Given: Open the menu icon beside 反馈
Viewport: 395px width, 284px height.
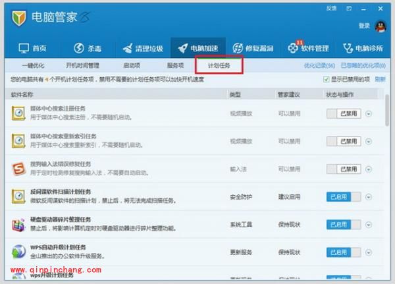Looking at the screenshot, I should click(349, 9).
